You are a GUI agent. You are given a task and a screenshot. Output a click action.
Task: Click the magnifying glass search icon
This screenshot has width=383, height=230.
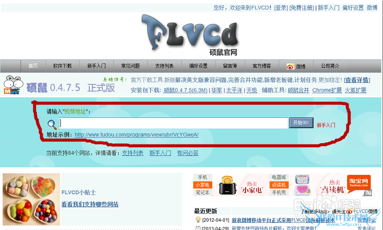pos(52,125)
